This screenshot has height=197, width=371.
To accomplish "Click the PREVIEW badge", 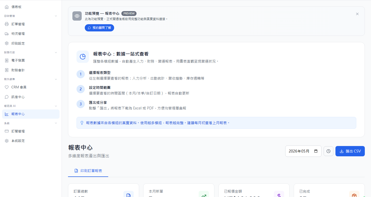I will (129, 13).
